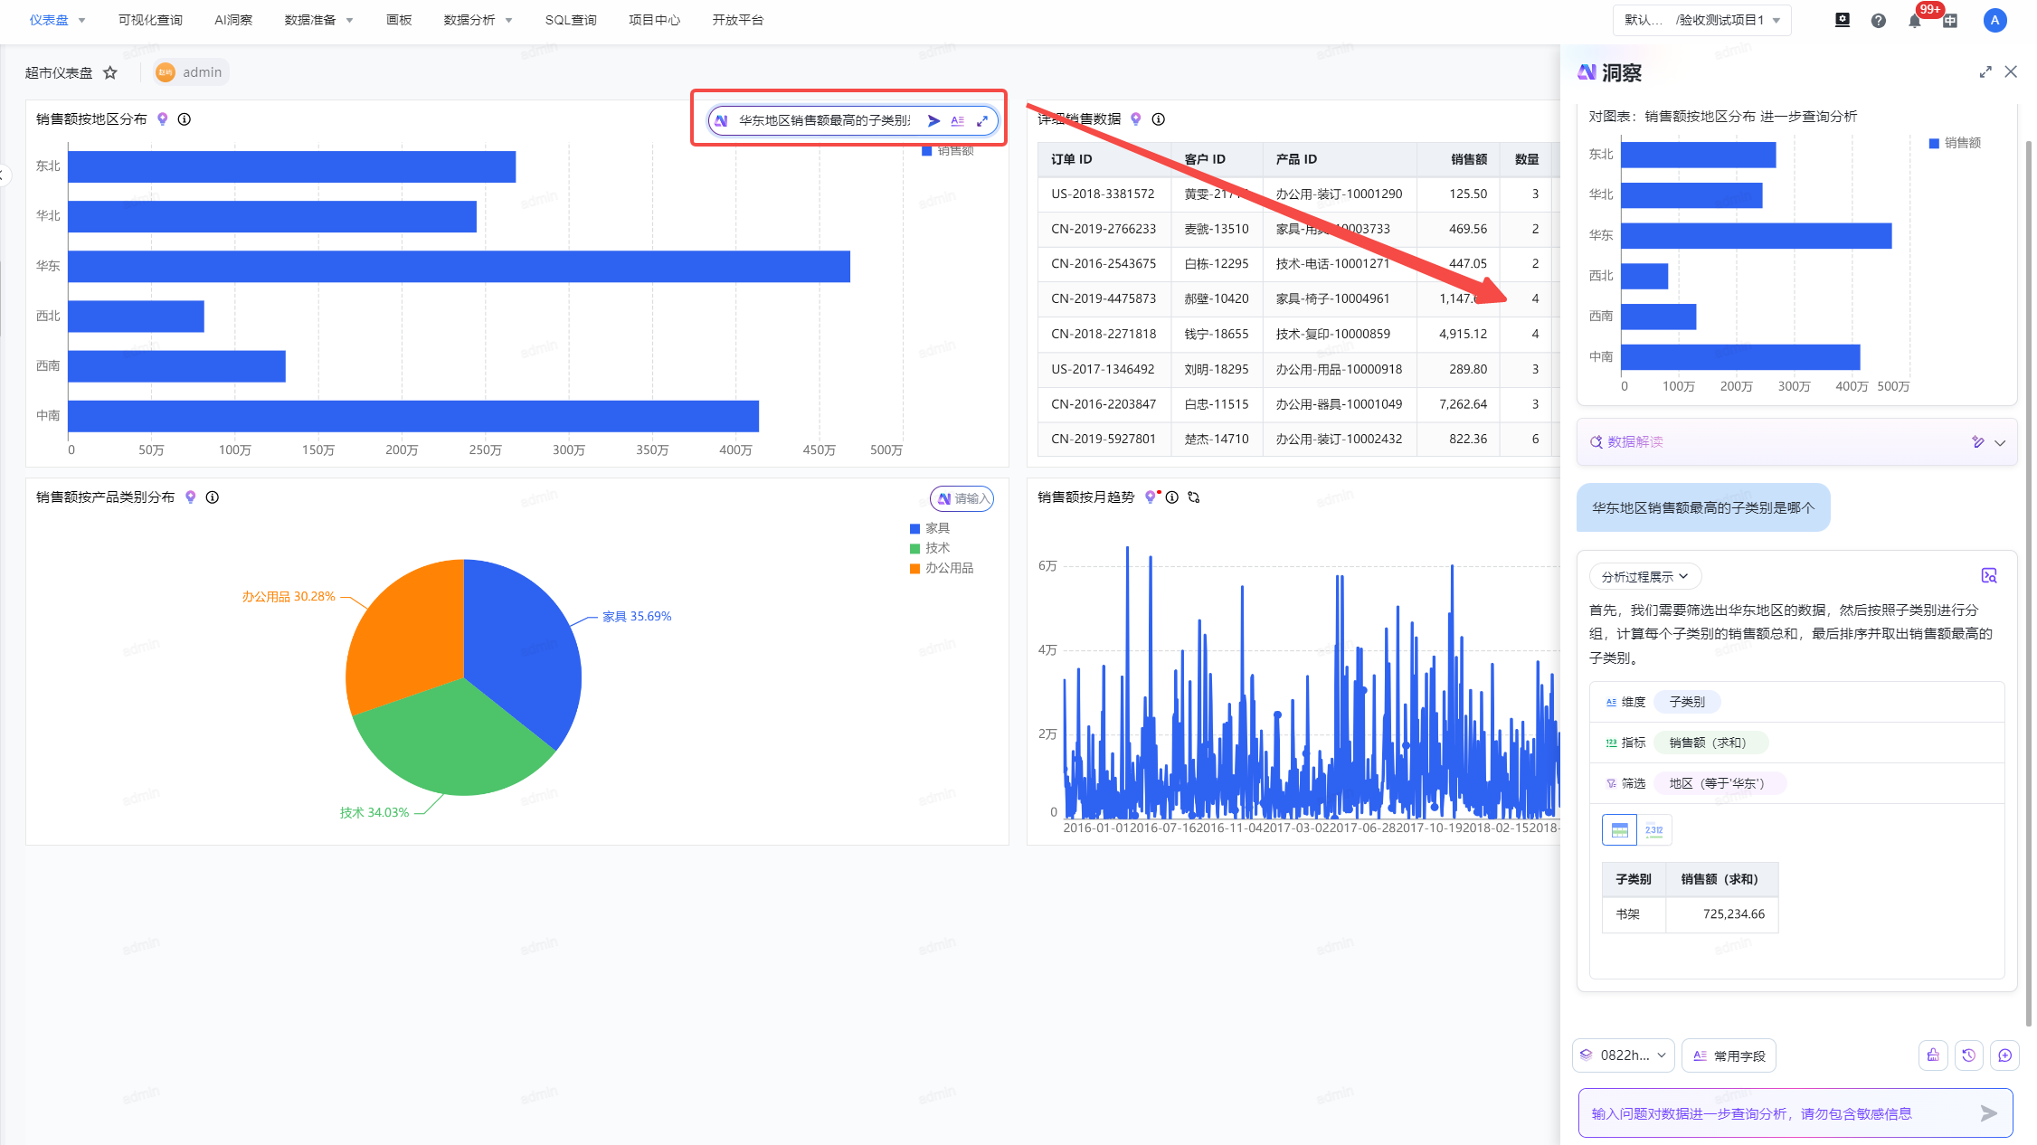Image resolution: width=2037 pixels, height=1145 pixels.
Task: Click the edit pen icon in 数据解读 section
Action: tap(1978, 442)
